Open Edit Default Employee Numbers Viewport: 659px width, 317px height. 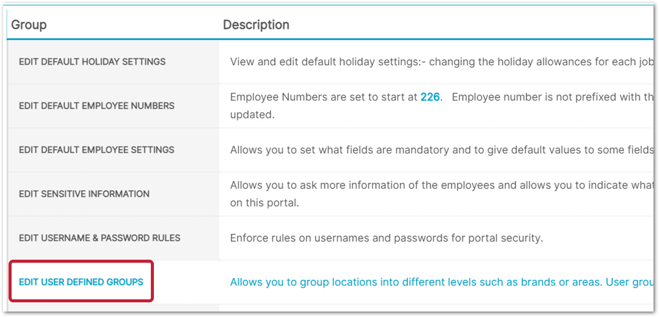pos(96,105)
